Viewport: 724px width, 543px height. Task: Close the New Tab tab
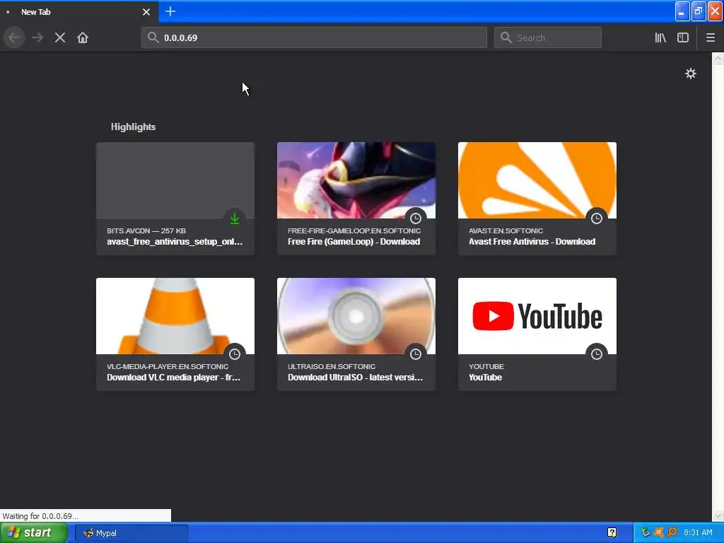(x=146, y=12)
